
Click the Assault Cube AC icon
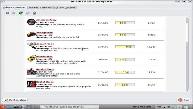point(31,46)
